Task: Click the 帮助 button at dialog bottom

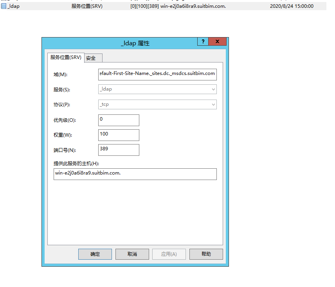Action: point(206,254)
